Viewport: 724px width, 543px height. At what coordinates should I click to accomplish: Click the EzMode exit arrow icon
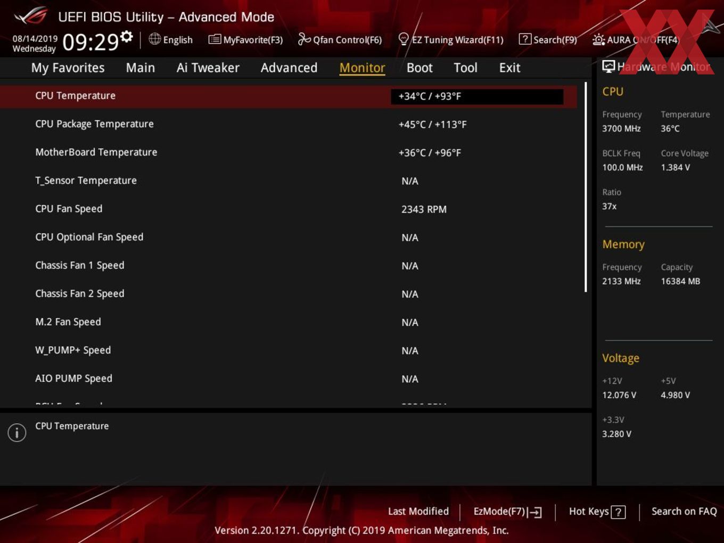(535, 512)
